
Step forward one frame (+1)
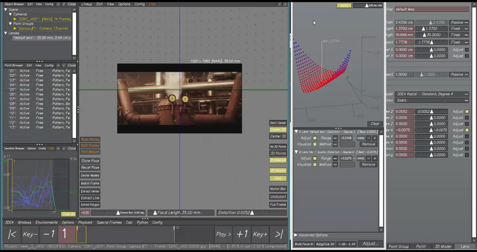(242, 234)
